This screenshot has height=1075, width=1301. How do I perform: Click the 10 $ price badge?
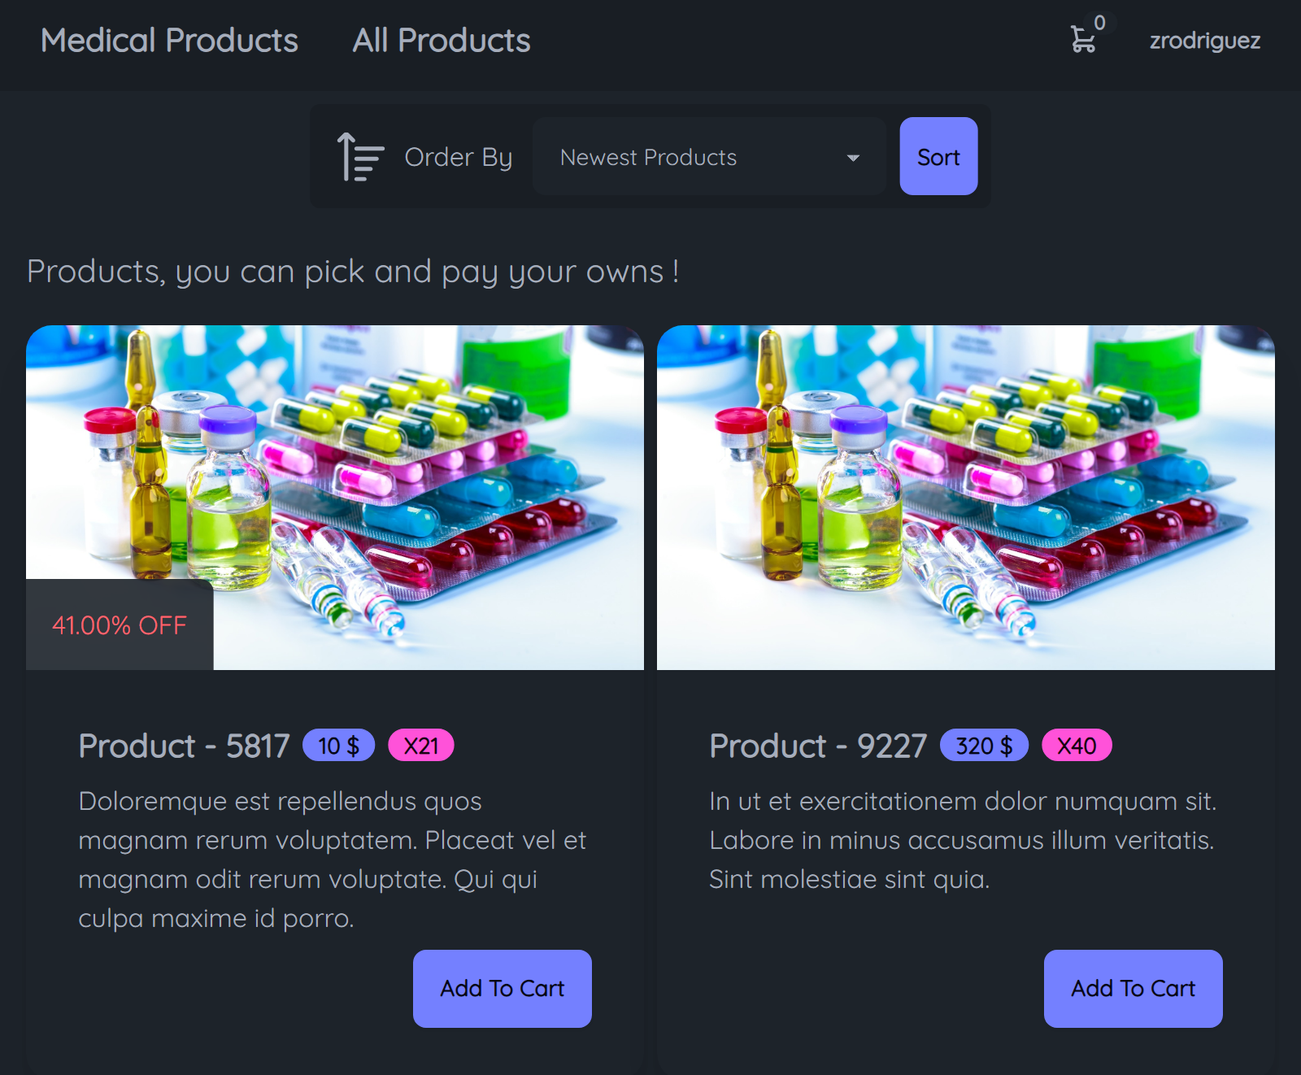pyautogui.click(x=338, y=746)
